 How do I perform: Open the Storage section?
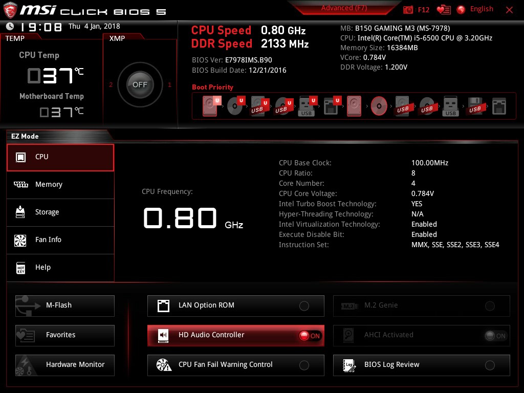tap(60, 212)
